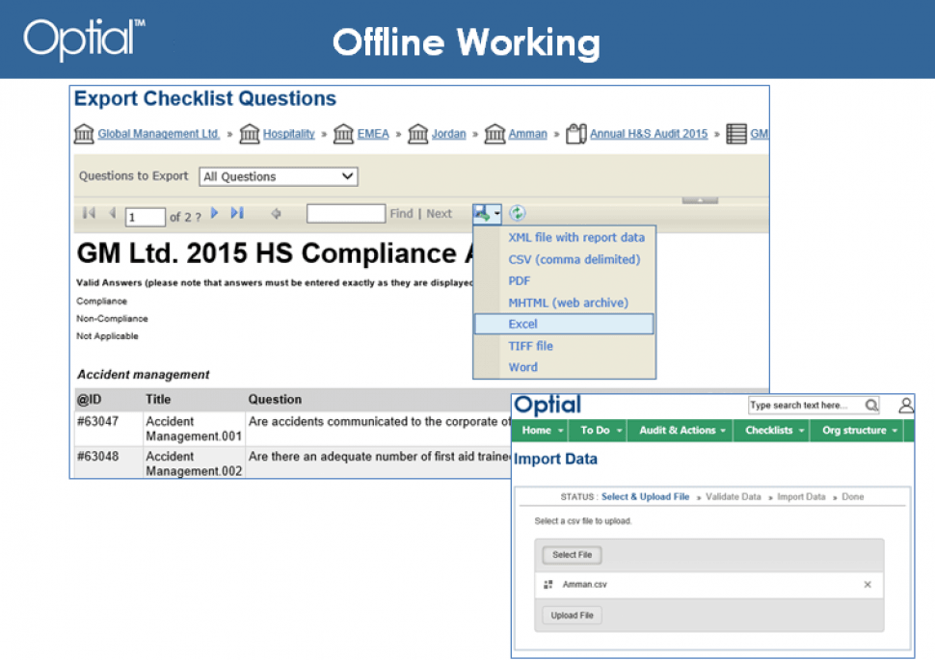Remove Amman.csv with the X icon
This screenshot has height=660, width=935.
(x=868, y=584)
